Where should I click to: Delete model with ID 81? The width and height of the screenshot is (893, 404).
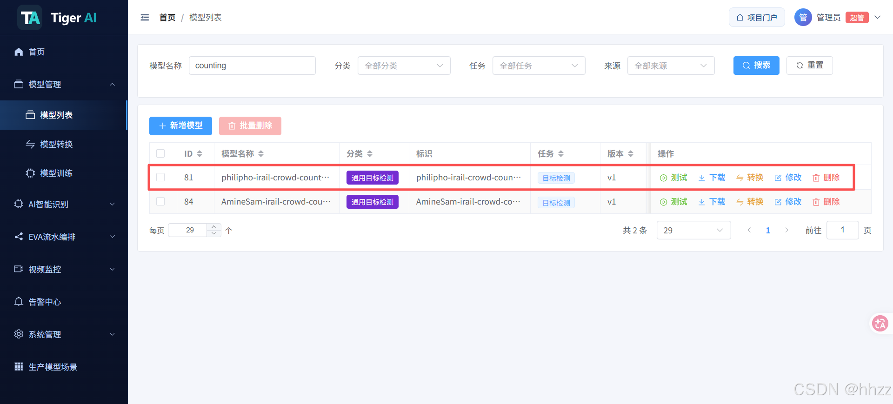coord(826,178)
